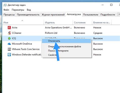The width and height of the screenshot is (120, 93).
Task: Choose Отключить in the context menu
Action: [67, 41]
